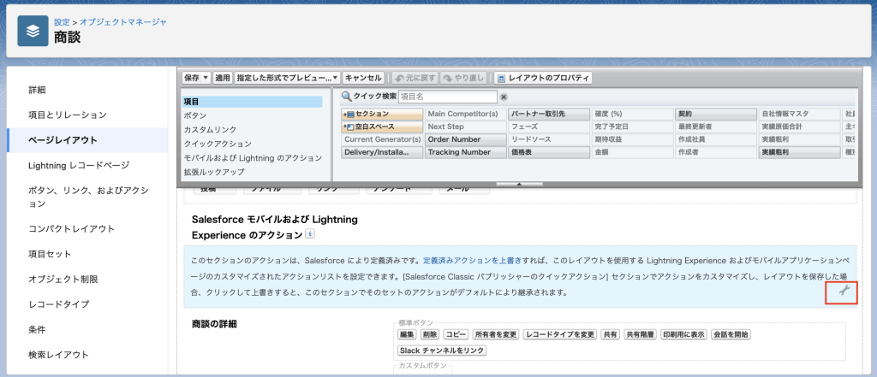Viewport: 877px width, 377px height.
Task: Click the 実績原価合計 palette field
Action: click(x=799, y=127)
